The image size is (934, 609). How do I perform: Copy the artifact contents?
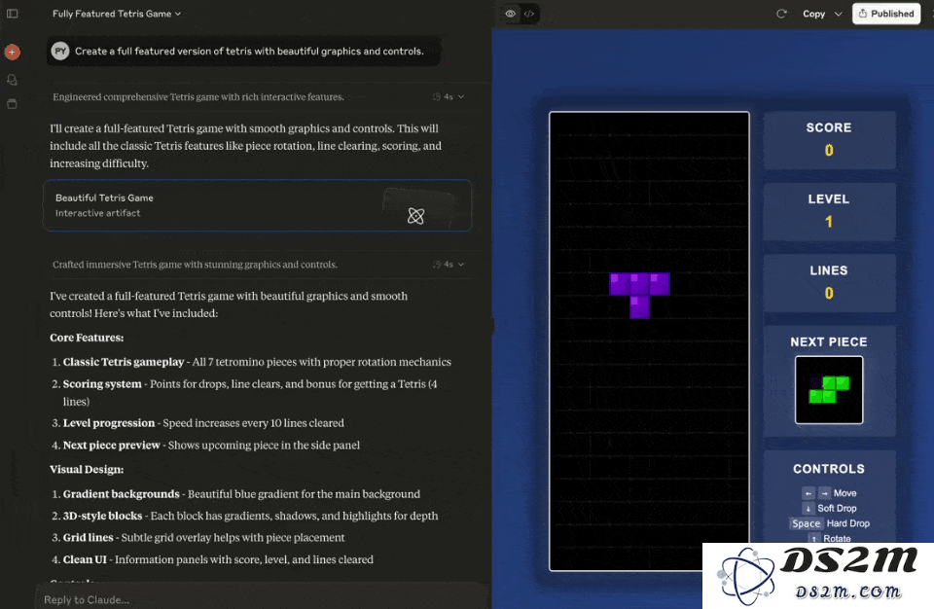pos(813,13)
